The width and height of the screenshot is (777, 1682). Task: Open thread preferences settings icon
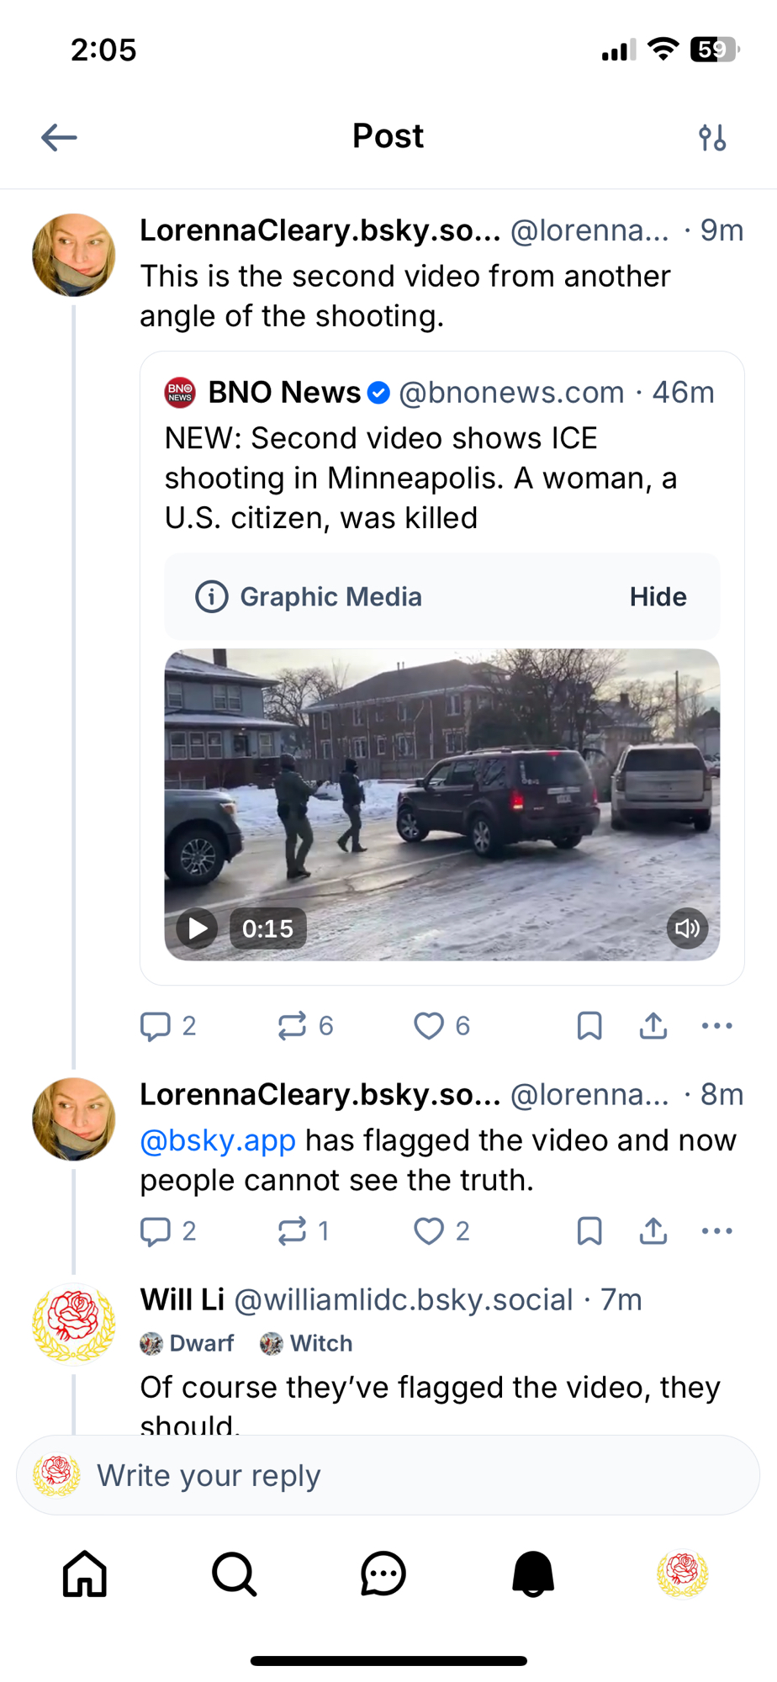(712, 137)
